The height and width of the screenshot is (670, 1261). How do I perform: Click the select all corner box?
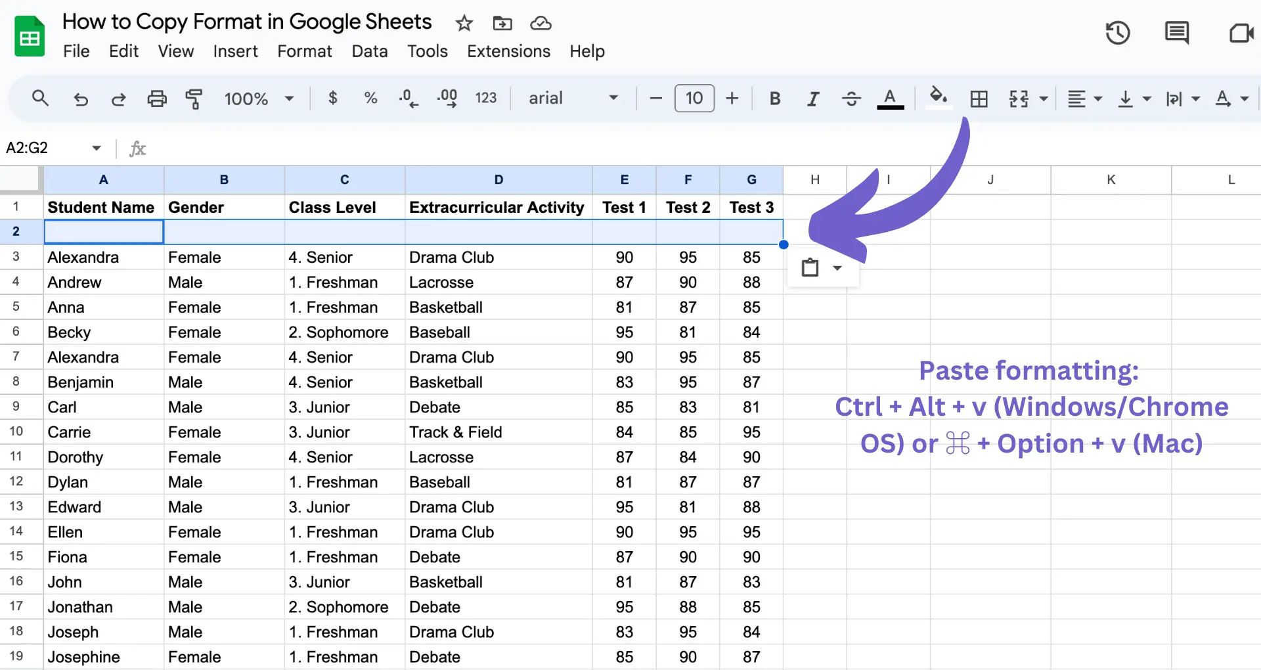(x=19, y=179)
